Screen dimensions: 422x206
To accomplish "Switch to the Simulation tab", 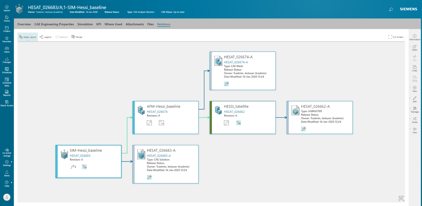I will (85, 24).
